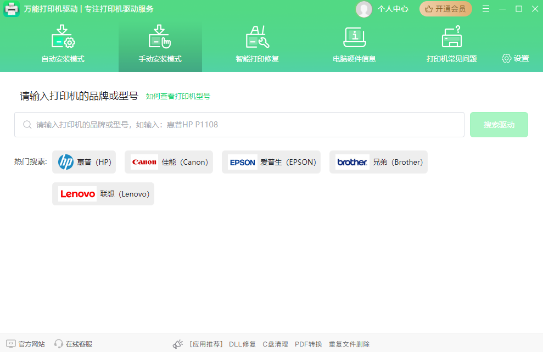Image resolution: width=543 pixels, height=352 pixels.
Task: Click the EPSON logo icon
Action: [243, 162]
